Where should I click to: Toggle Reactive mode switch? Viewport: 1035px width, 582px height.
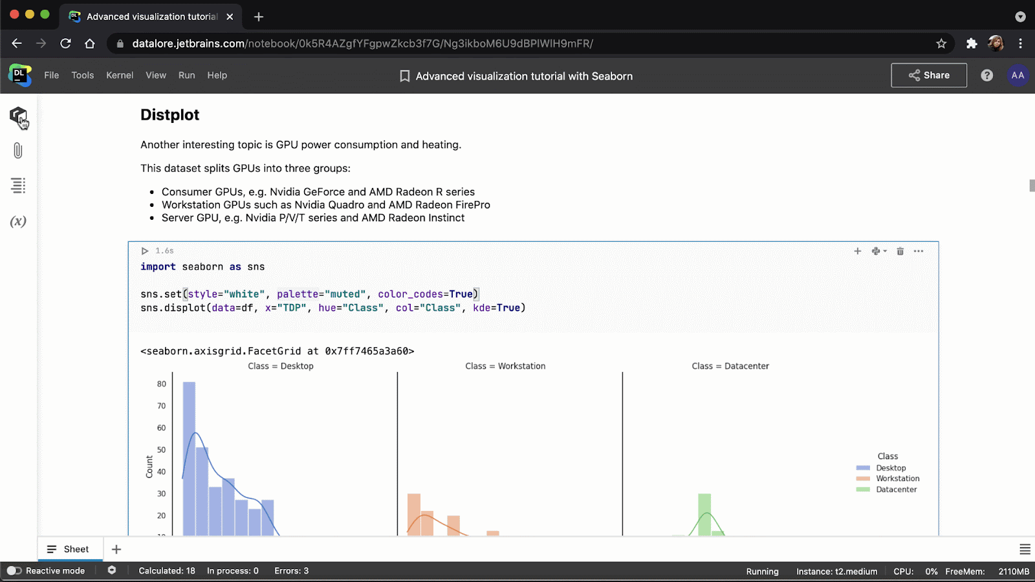[14, 570]
